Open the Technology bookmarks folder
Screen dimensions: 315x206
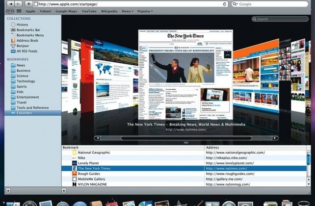click(x=26, y=81)
